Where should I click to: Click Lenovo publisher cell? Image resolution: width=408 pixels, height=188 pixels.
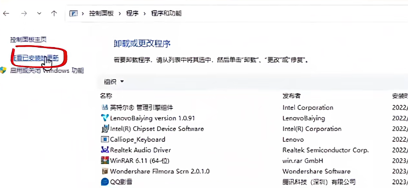[x=293, y=139]
